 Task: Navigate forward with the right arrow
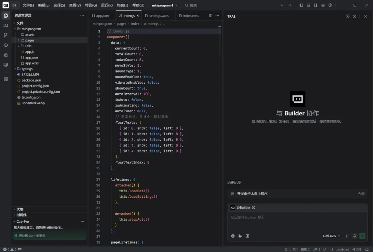290,5
